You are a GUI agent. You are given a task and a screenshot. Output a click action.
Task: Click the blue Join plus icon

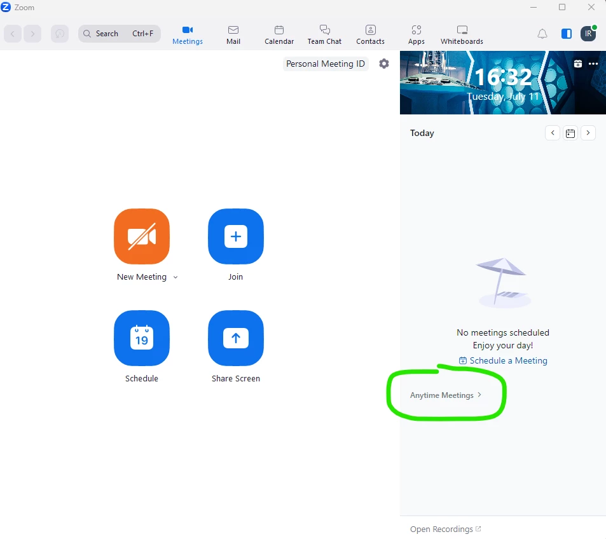(236, 236)
